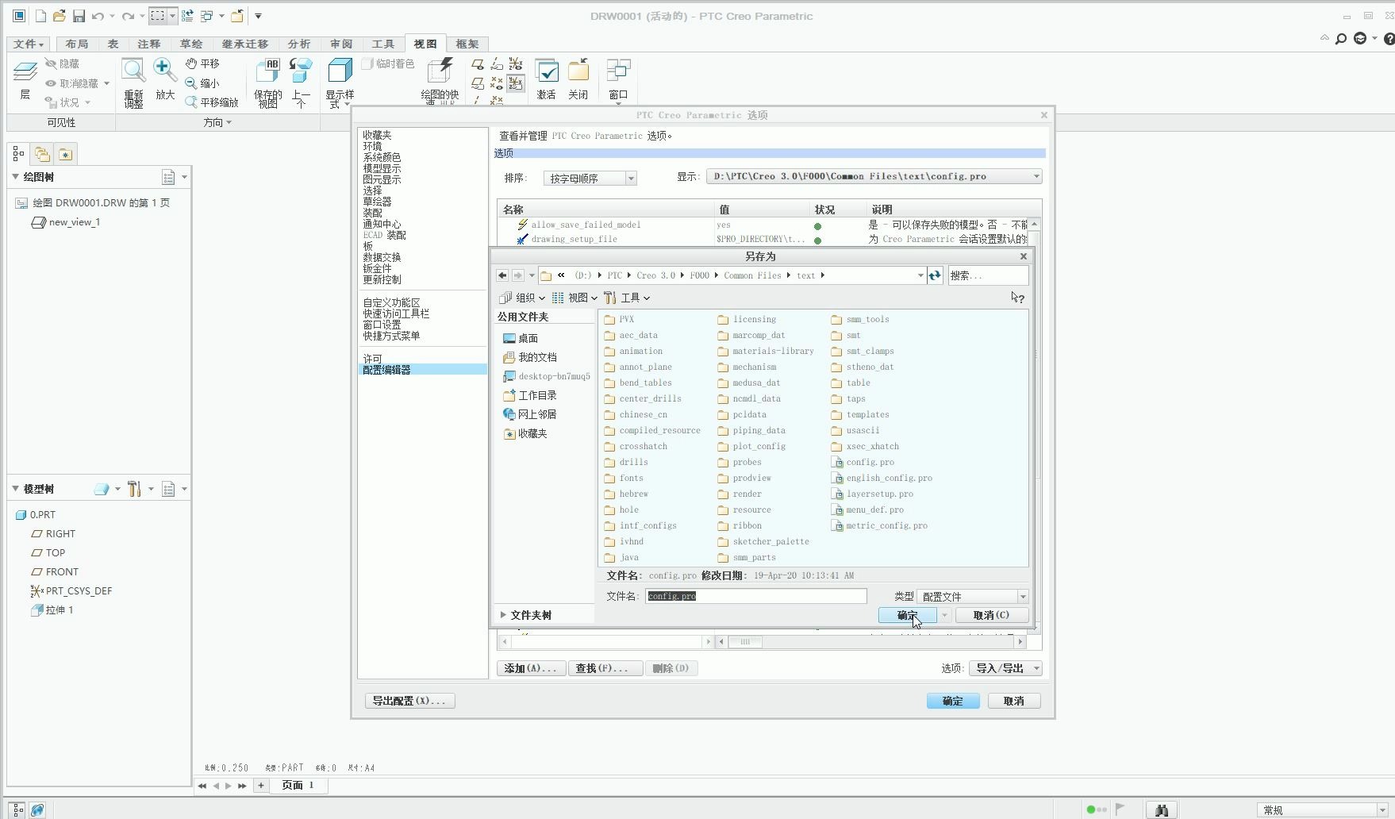Toggle the temporary shading (临时着色) checkbox
The image size is (1395, 819).
tap(367, 63)
